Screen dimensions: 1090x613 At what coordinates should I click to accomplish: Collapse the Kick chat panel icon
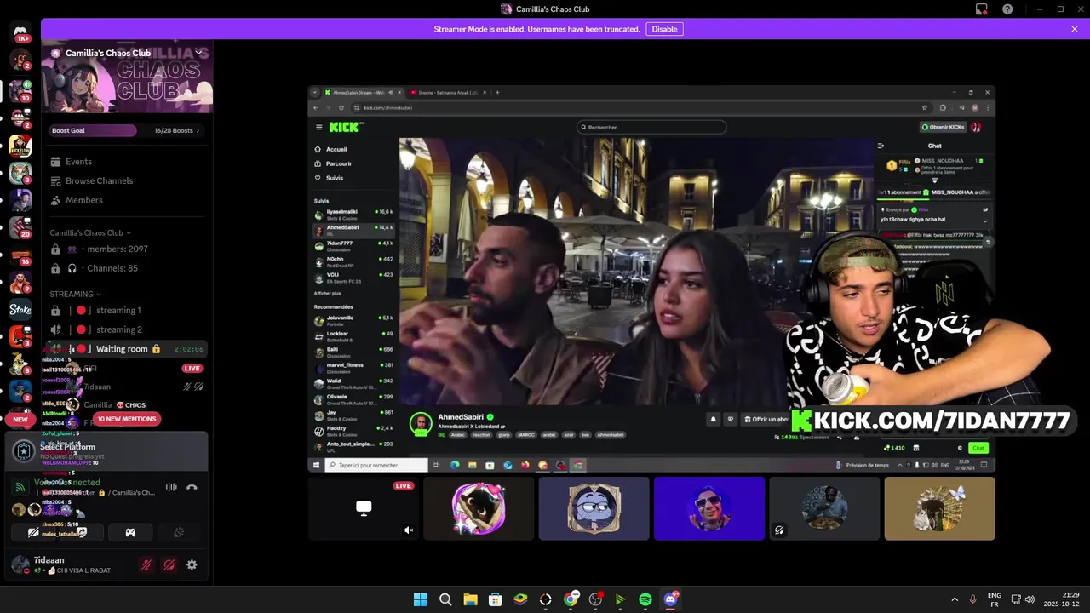[x=881, y=146]
